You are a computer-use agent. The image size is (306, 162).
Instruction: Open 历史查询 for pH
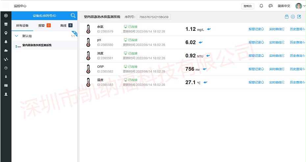click(297, 42)
